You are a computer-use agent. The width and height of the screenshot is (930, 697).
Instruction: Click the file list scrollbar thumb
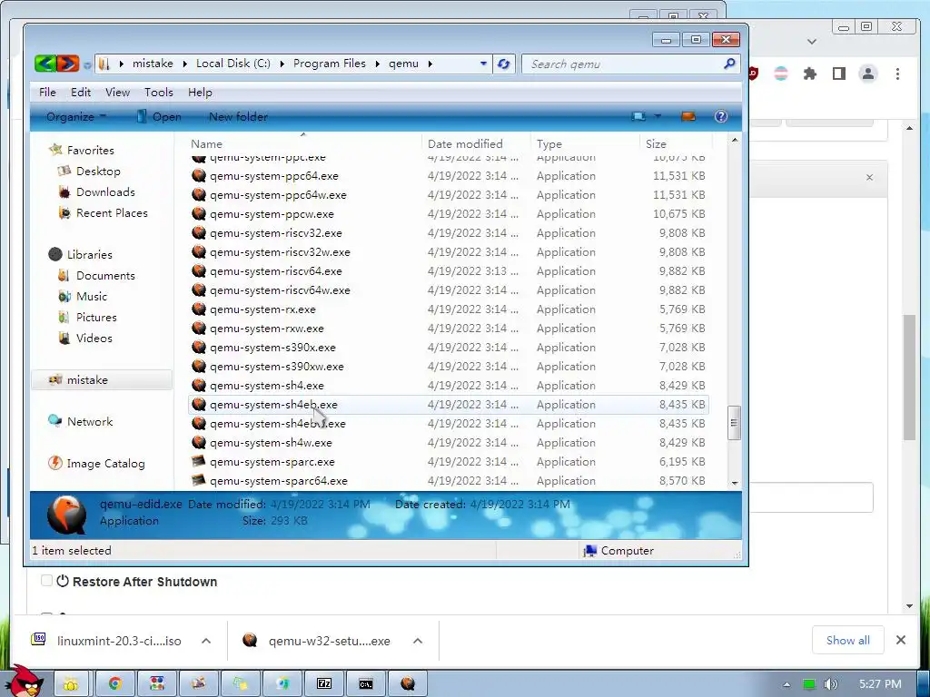tap(734, 423)
